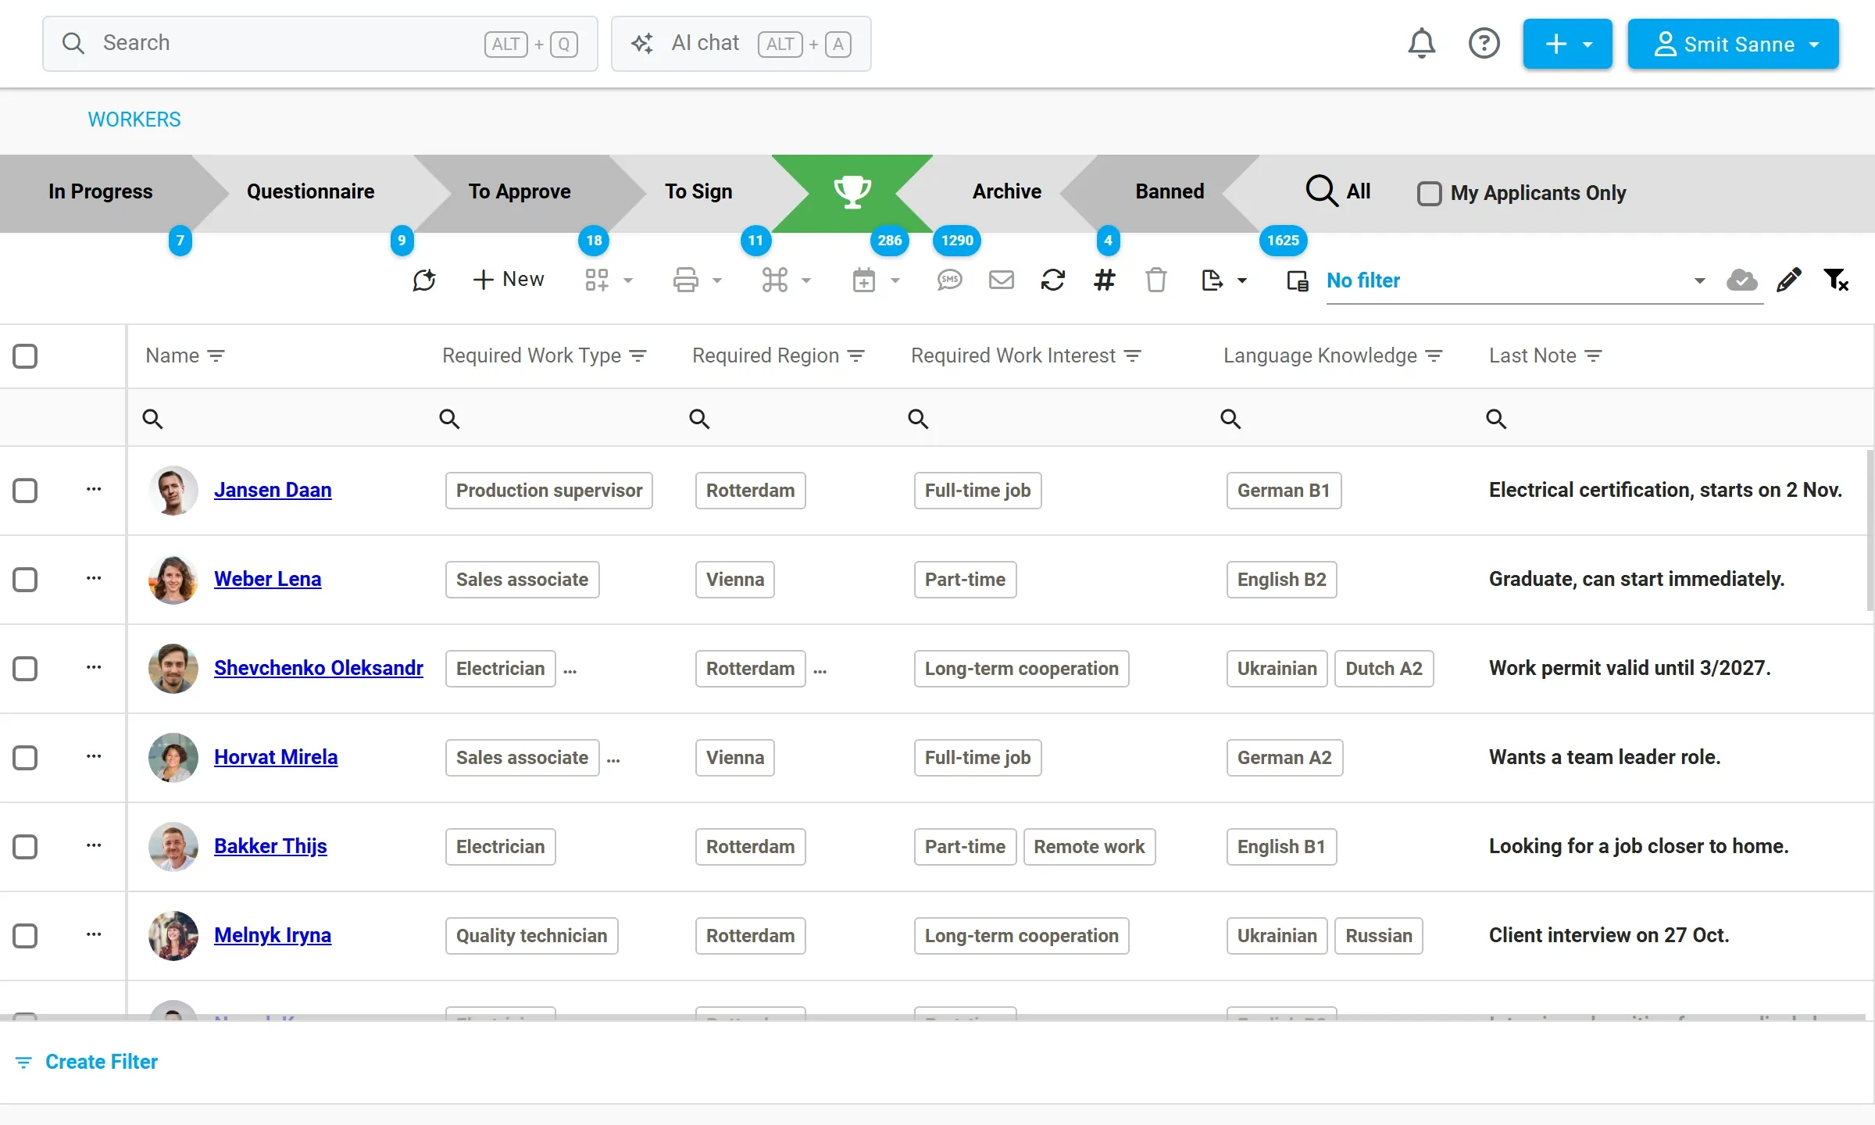Click the cloud save filter icon
This screenshot has width=1875, height=1125.
(1741, 280)
